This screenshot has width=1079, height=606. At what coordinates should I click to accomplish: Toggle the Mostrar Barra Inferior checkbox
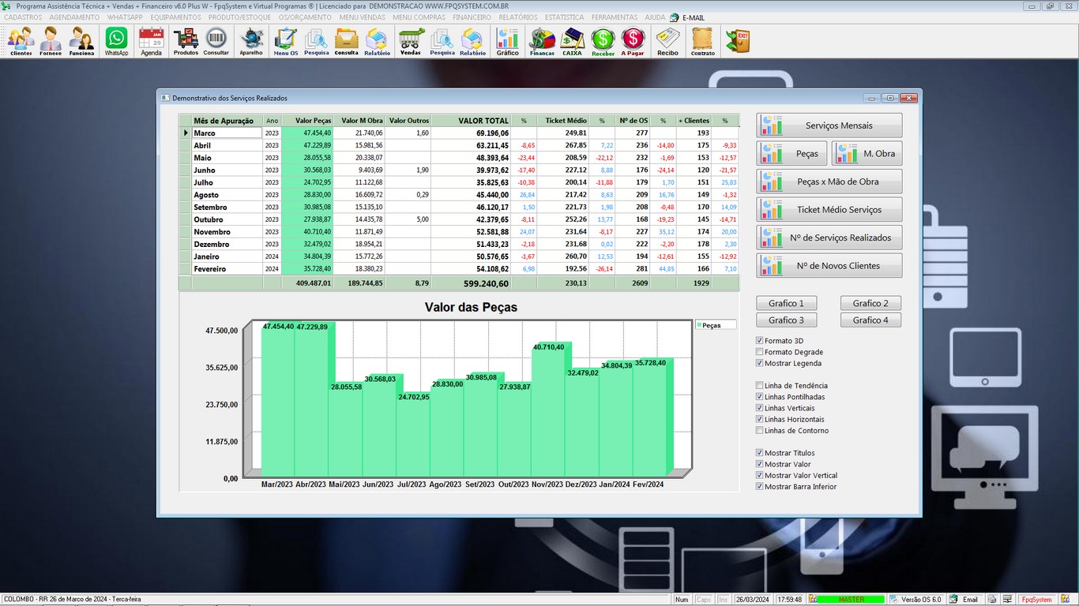[760, 486]
